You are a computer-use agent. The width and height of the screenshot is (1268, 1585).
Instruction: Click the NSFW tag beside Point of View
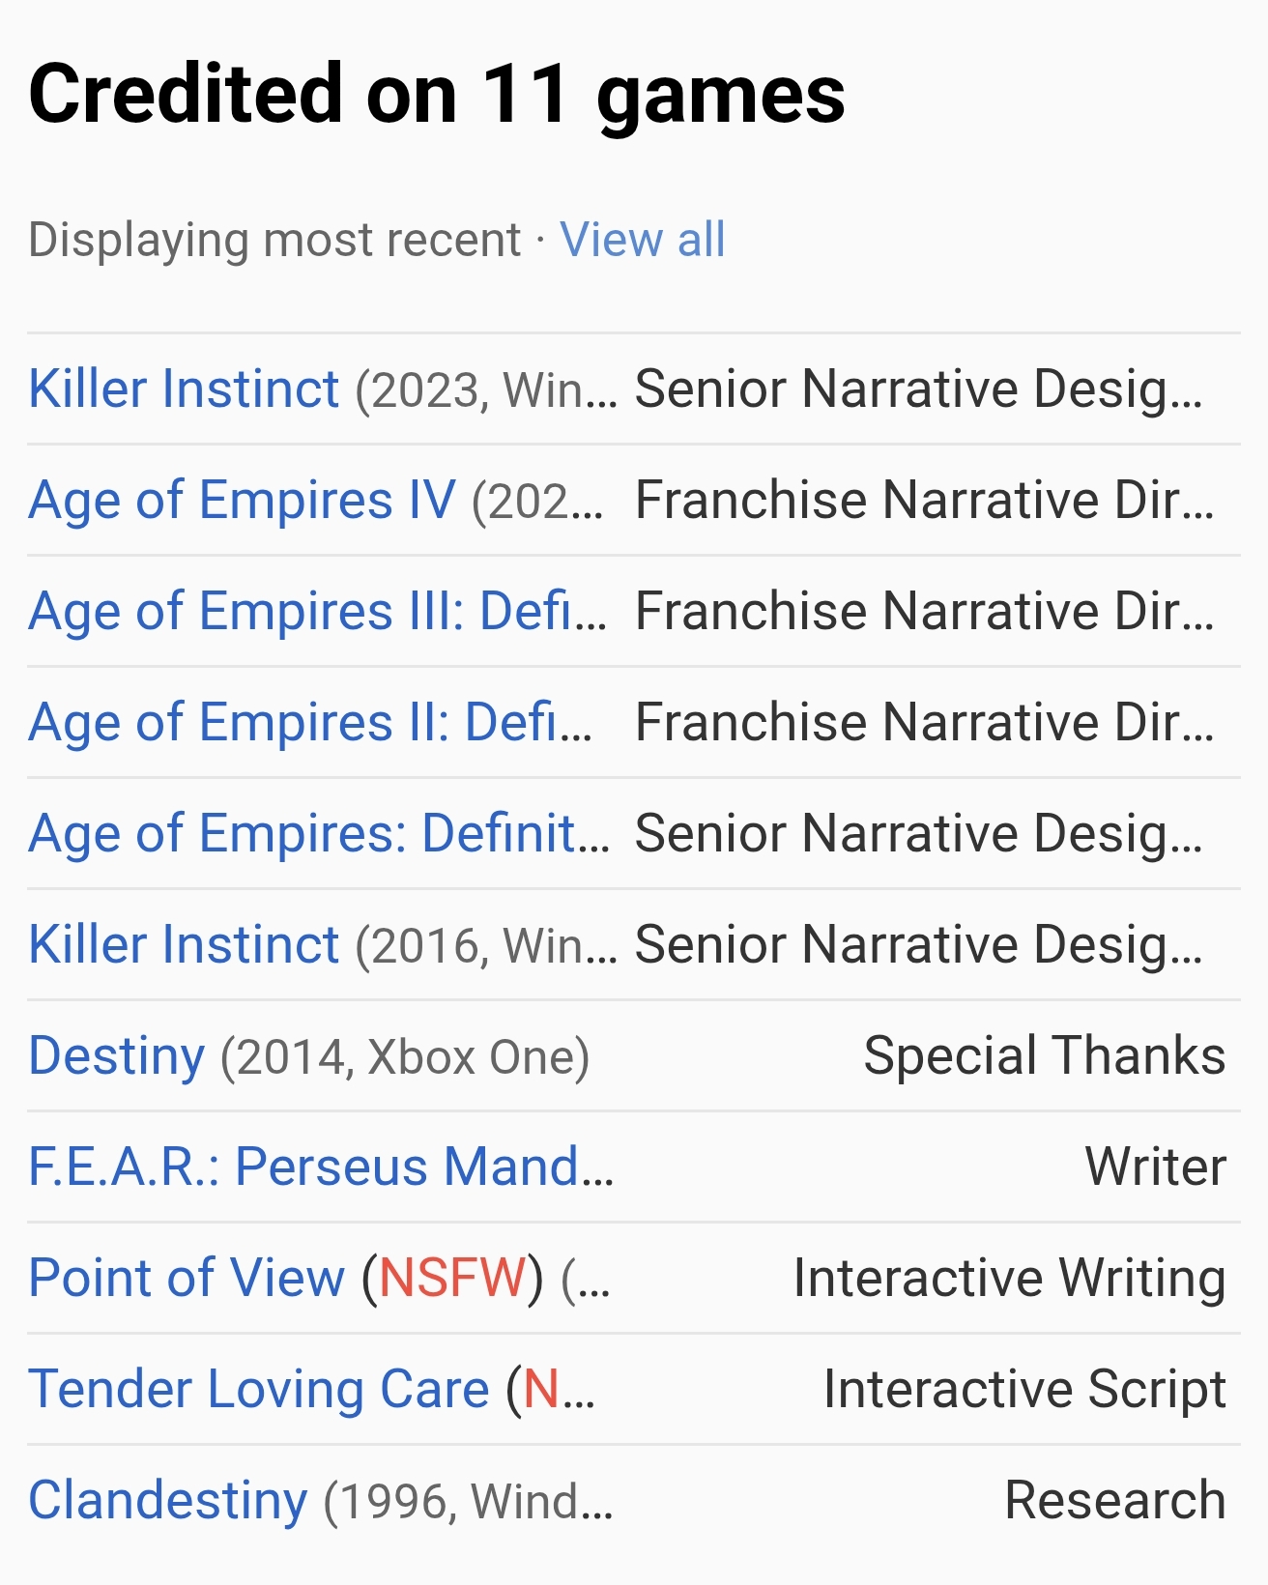(x=452, y=1279)
